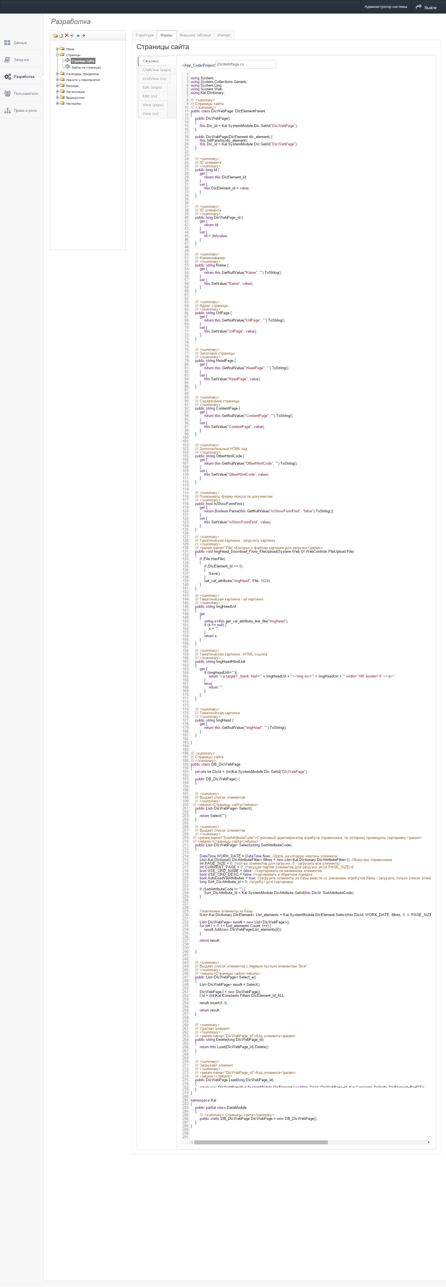Viewport: 446px width, 1287px height.
Task: Click the new folder icon in tree toolbar
Action: click(x=56, y=36)
